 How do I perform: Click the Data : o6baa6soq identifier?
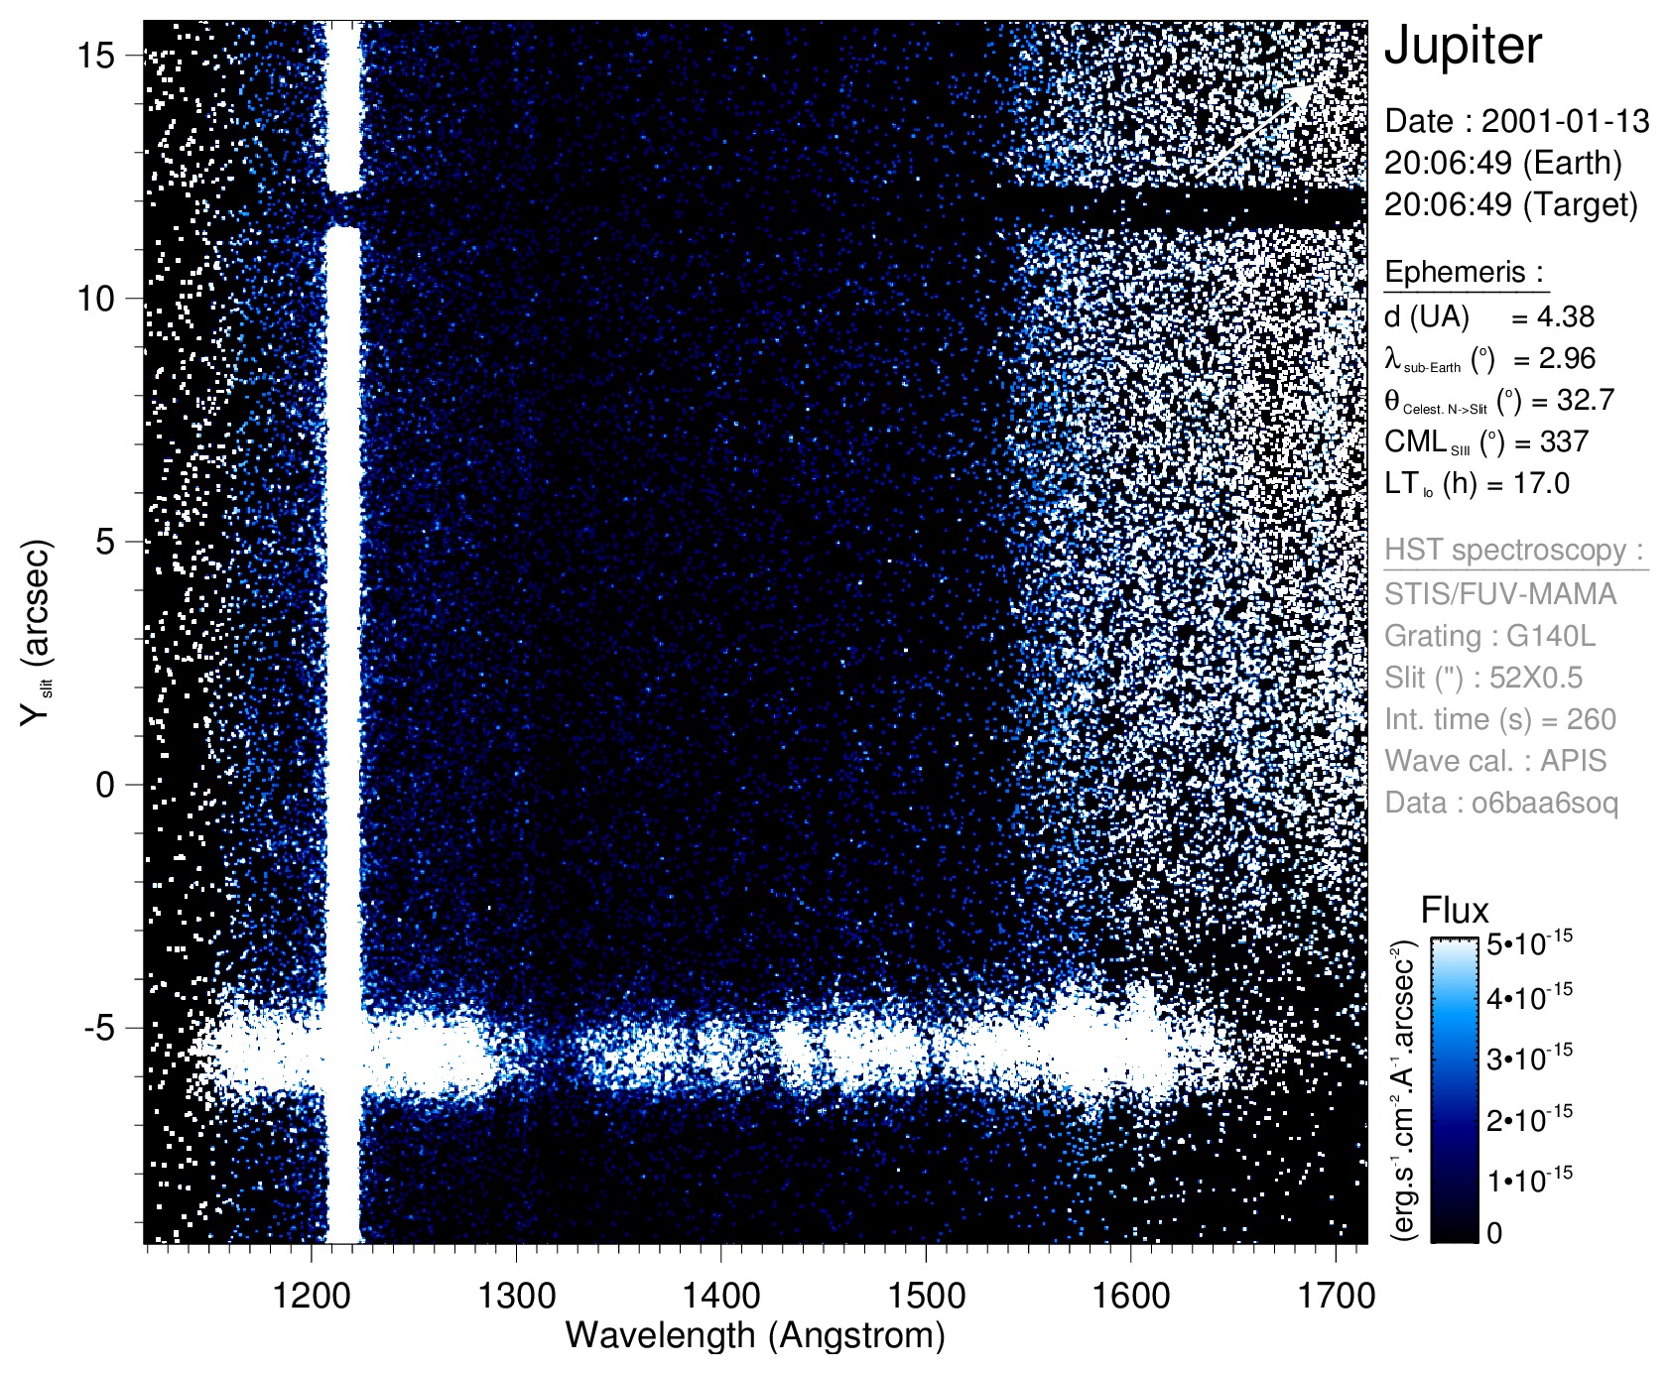click(1500, 803)
